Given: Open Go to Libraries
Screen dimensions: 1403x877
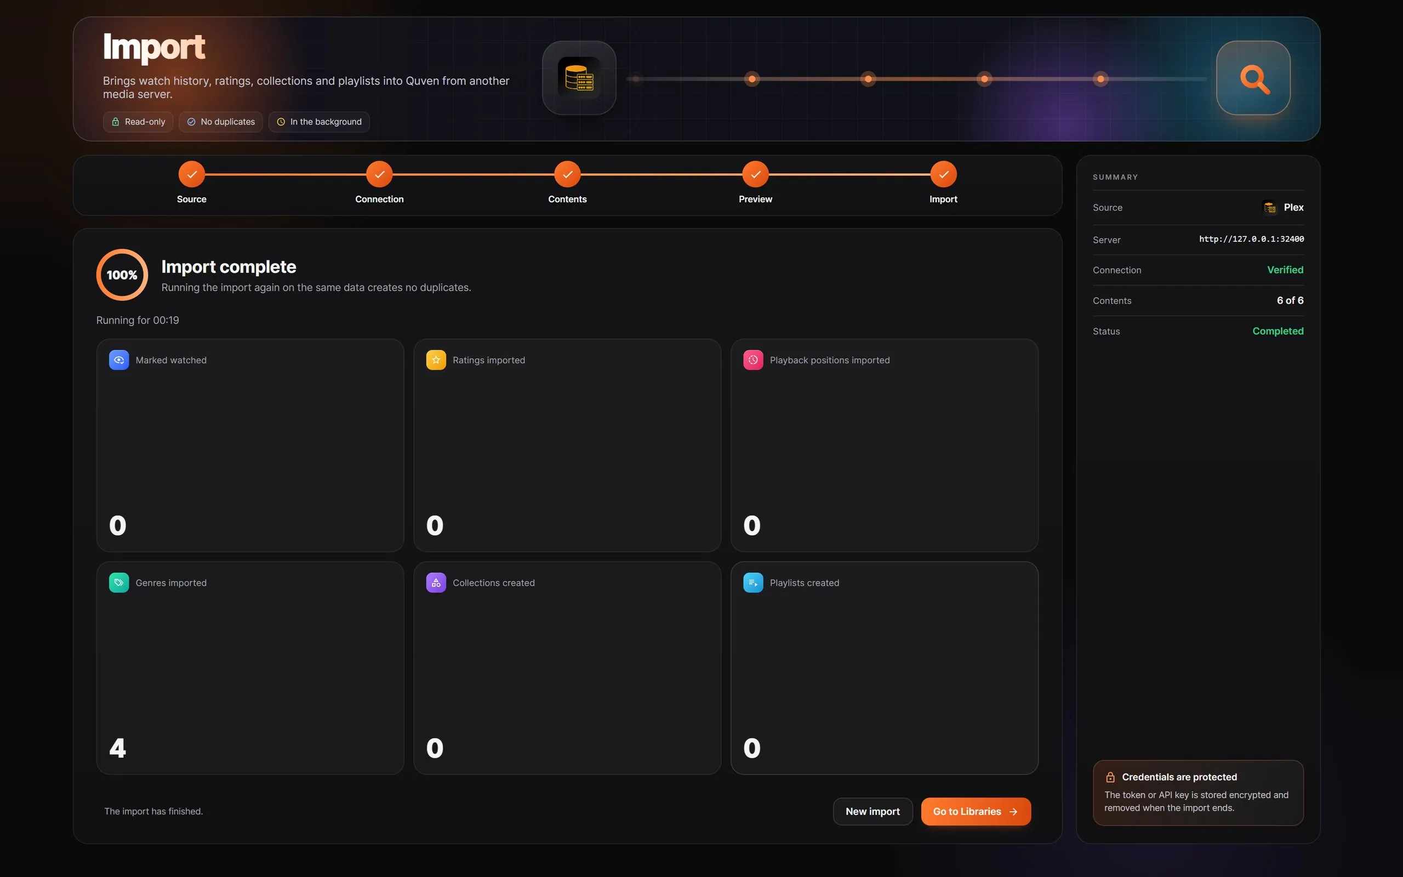Looking at the screenshot, I should 976,811.
